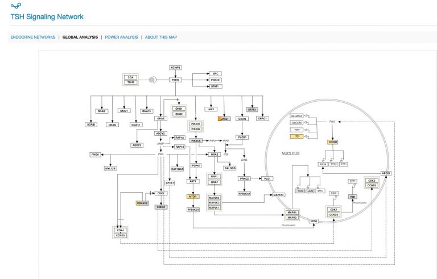Select the ADCY2 node
Screen dimensions: 437x279
(x=160, y=134)
